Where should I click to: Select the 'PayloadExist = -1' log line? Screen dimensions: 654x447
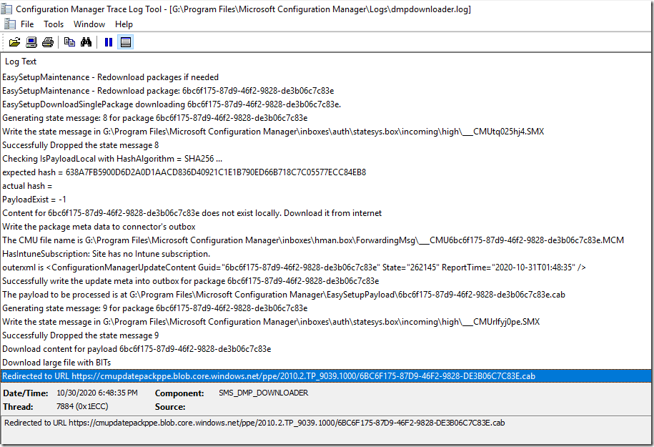click(327, 200)
